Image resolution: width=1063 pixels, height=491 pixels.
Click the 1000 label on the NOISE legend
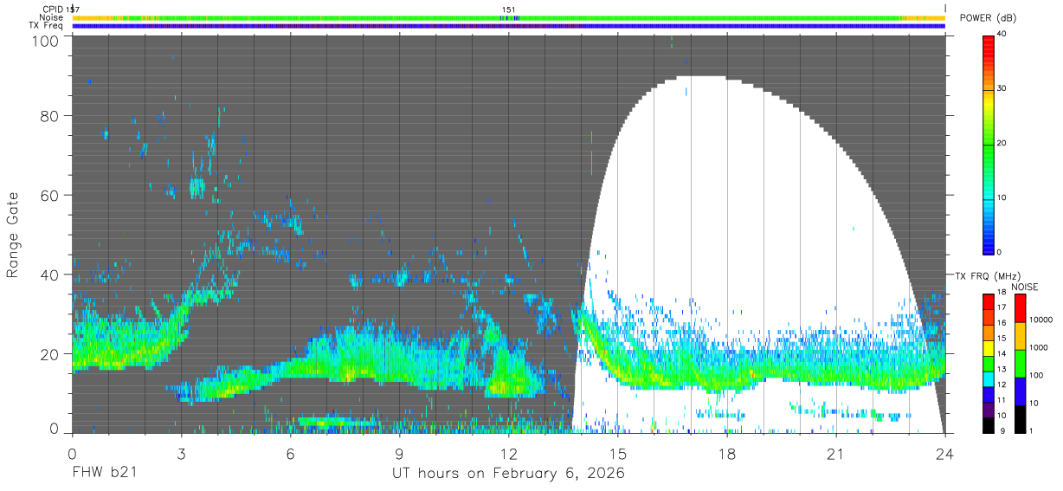(x=1039, y=347)
